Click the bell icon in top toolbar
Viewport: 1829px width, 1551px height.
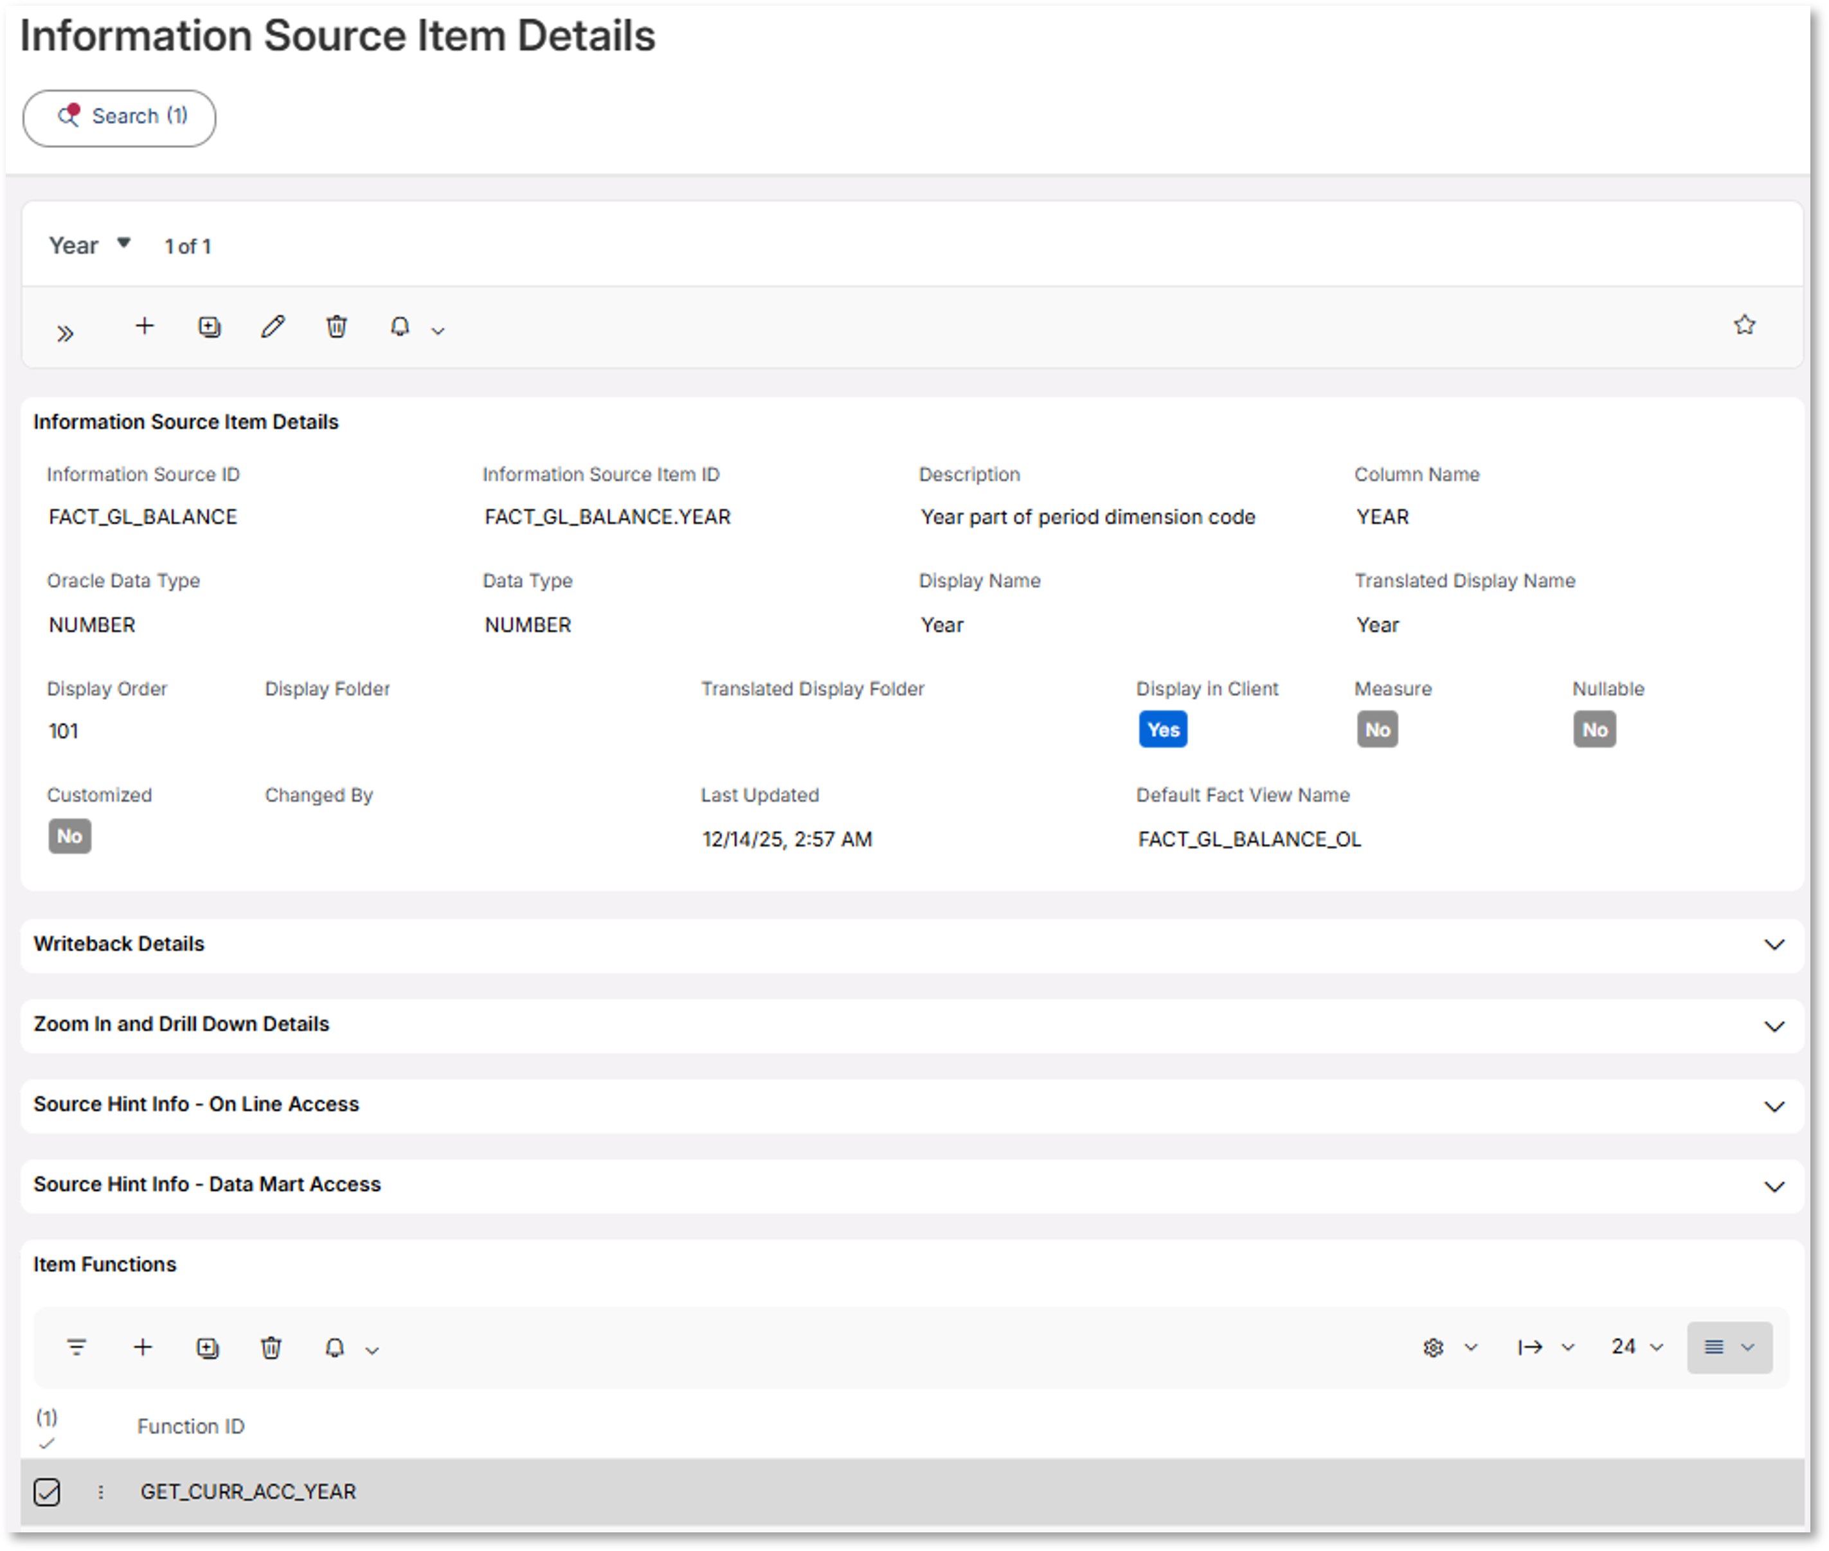coord(400,327)
